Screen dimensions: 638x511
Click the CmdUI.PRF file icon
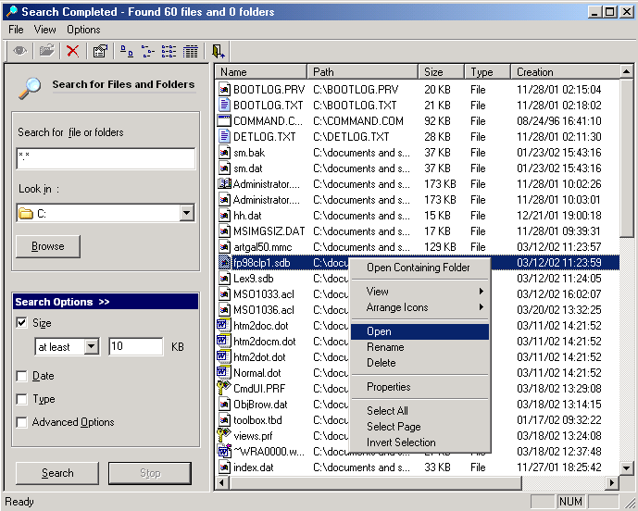pos(223,388)
